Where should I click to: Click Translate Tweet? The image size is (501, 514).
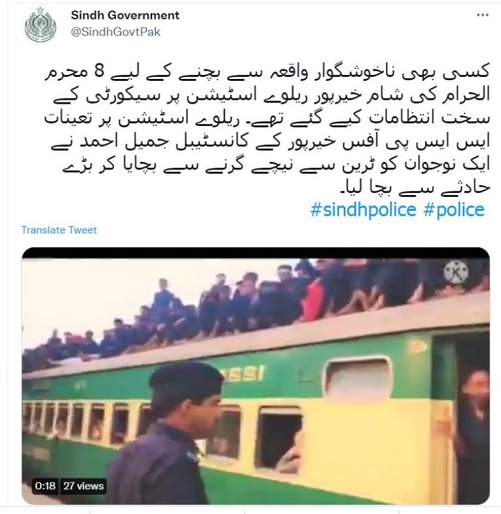point(59,230)
